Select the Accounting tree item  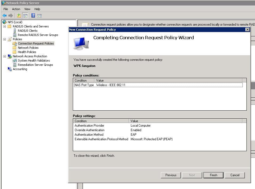20,69
